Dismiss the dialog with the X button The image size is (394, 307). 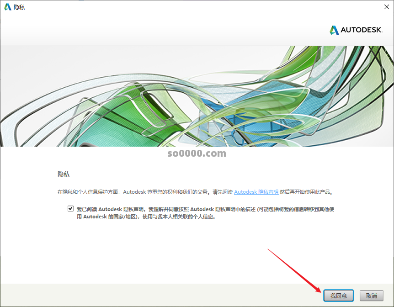coord(387,6)
